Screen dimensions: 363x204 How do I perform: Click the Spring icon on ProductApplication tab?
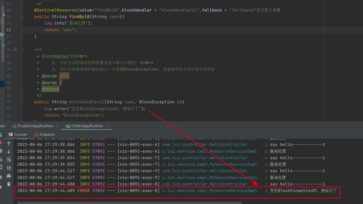point(14,126)
